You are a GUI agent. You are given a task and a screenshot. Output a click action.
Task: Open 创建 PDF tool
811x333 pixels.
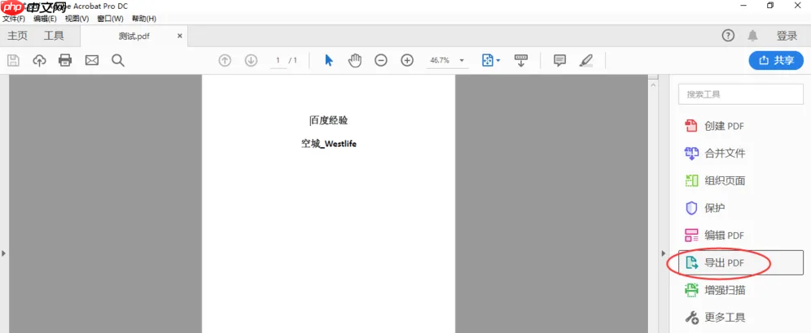click(x=714, y=126)
